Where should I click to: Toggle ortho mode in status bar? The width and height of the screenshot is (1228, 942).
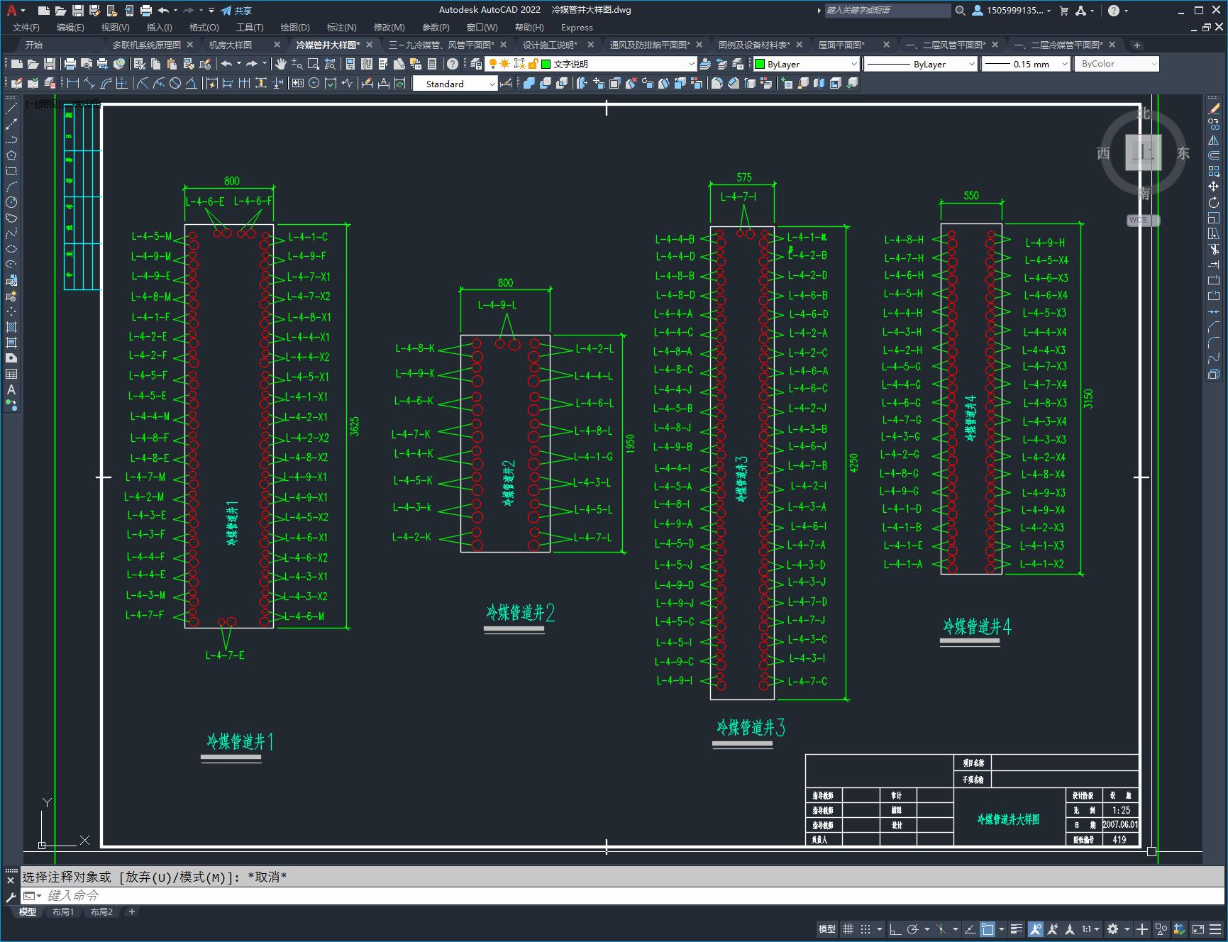895,929
